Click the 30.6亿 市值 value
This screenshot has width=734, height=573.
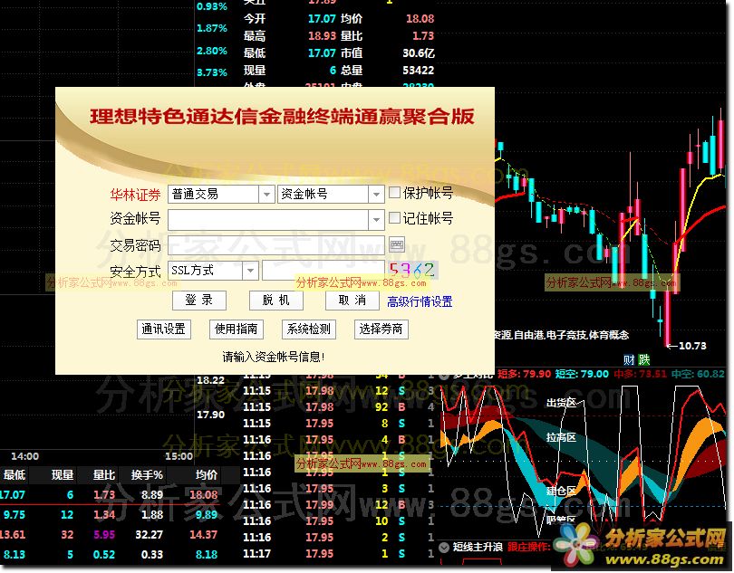[419, 53]
